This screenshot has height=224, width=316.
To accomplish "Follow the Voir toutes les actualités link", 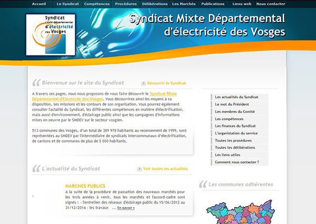I will (x=165, y=169).
